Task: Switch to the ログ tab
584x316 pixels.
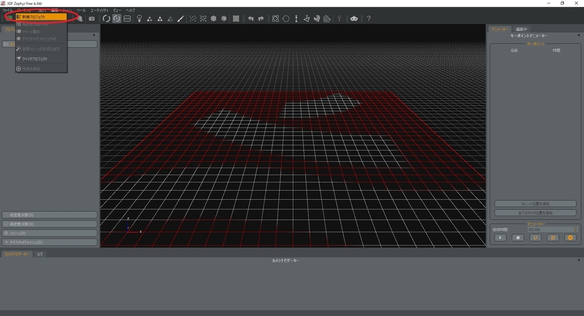Action: pos(40,255)
